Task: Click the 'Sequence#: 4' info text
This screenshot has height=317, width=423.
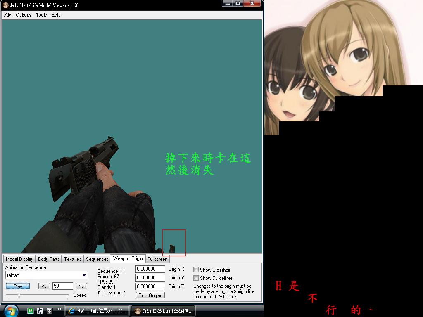Action: 112,271
